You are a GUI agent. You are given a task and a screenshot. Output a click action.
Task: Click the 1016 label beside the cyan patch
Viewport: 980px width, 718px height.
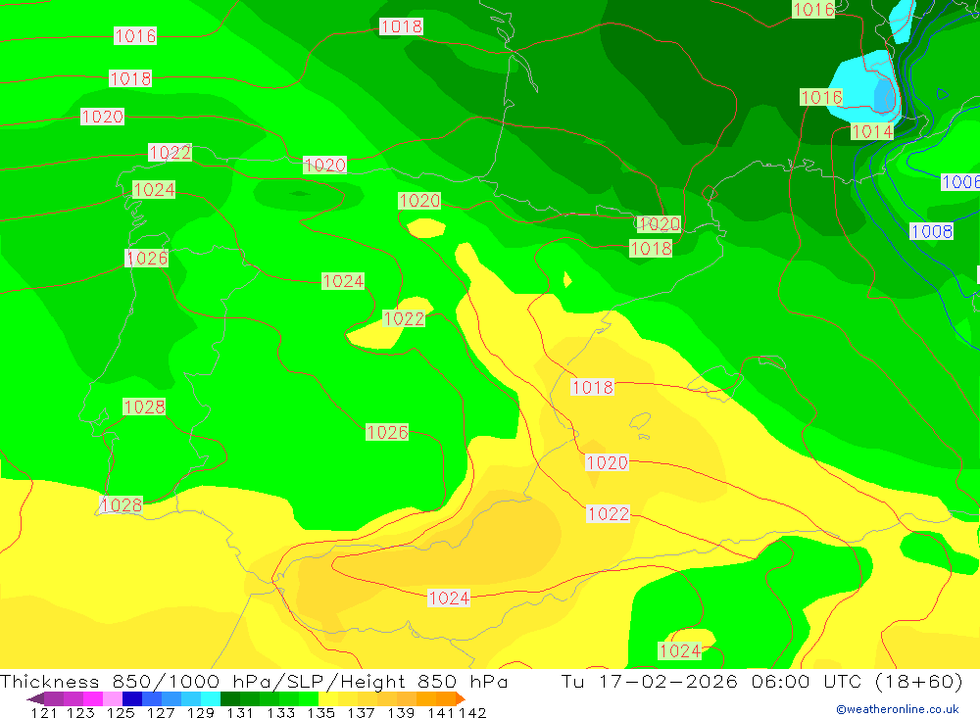[x=821, y=97]
